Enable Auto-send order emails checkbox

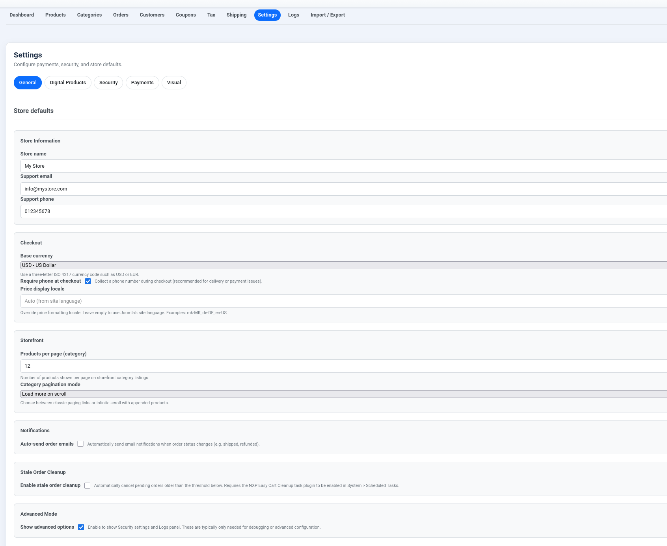point(80,444)
